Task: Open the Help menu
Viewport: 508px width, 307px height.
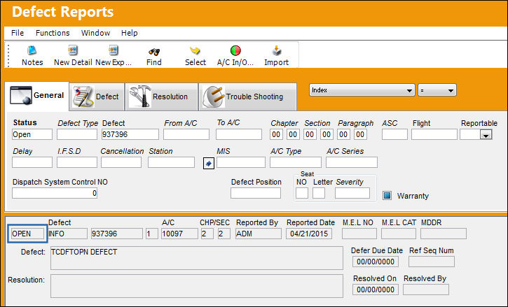Action: (x=129, y=33)
